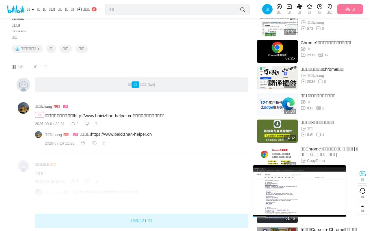Open the https://www.baicizhan-helper.cn link in reply
This screenshot has height=231, width=370.
click(121, 134)
